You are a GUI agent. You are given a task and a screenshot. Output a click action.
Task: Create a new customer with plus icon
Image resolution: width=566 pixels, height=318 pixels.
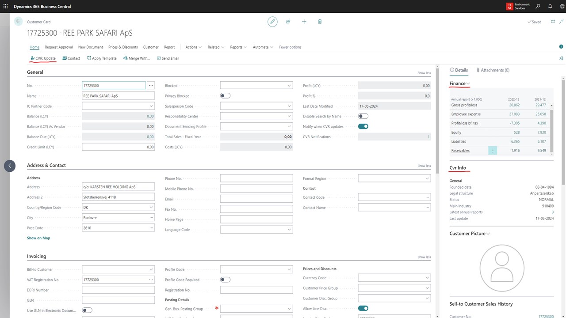(304, 21)
